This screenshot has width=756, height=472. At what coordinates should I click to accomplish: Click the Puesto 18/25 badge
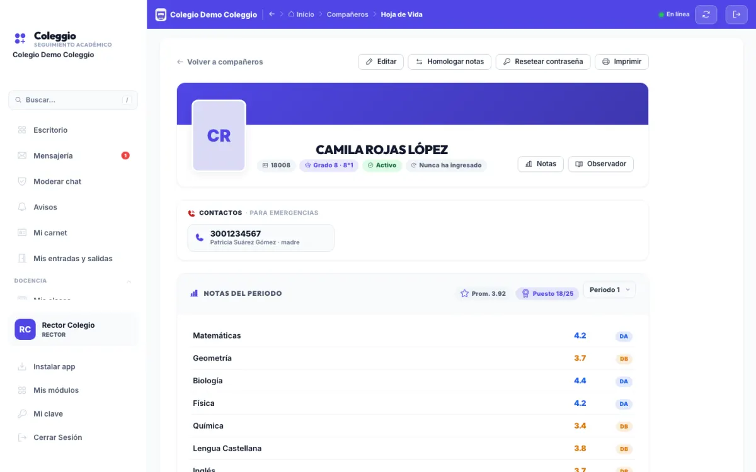click(547, 293)
